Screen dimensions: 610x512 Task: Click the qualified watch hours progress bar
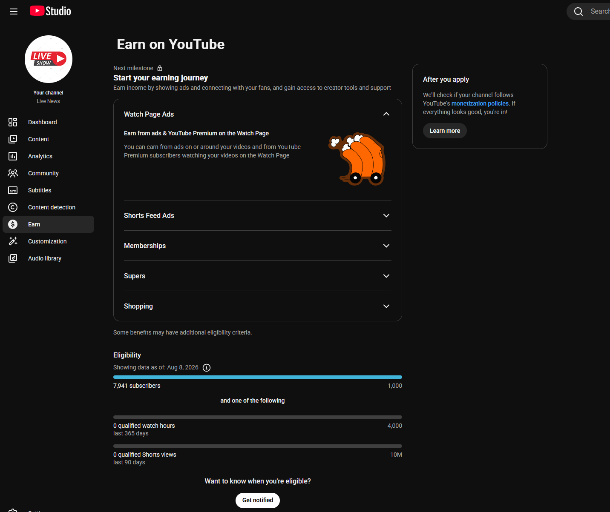tap(258, 417)
